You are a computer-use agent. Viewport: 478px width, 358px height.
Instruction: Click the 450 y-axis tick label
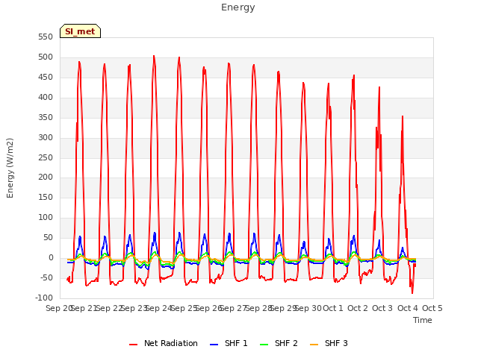click(46, 77)
